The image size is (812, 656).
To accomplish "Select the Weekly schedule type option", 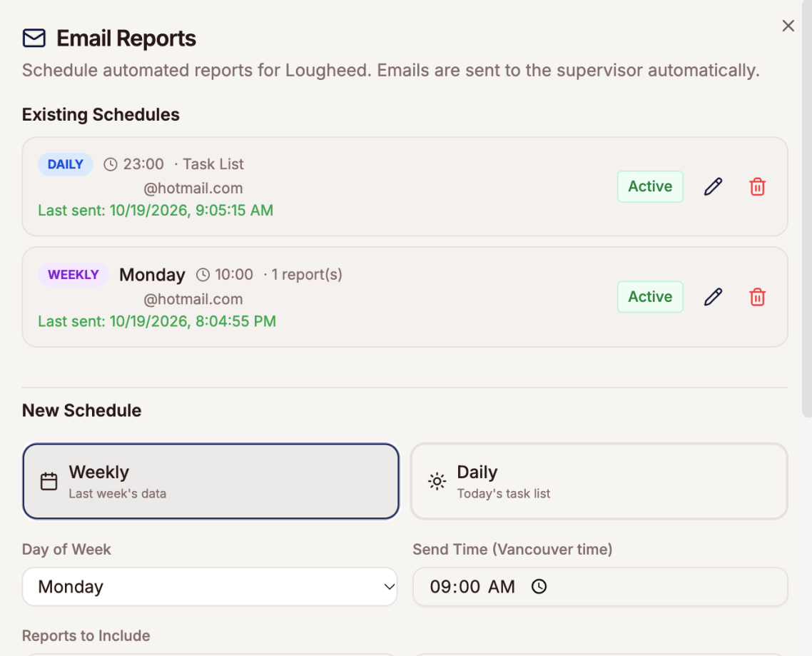I will 210,481.
